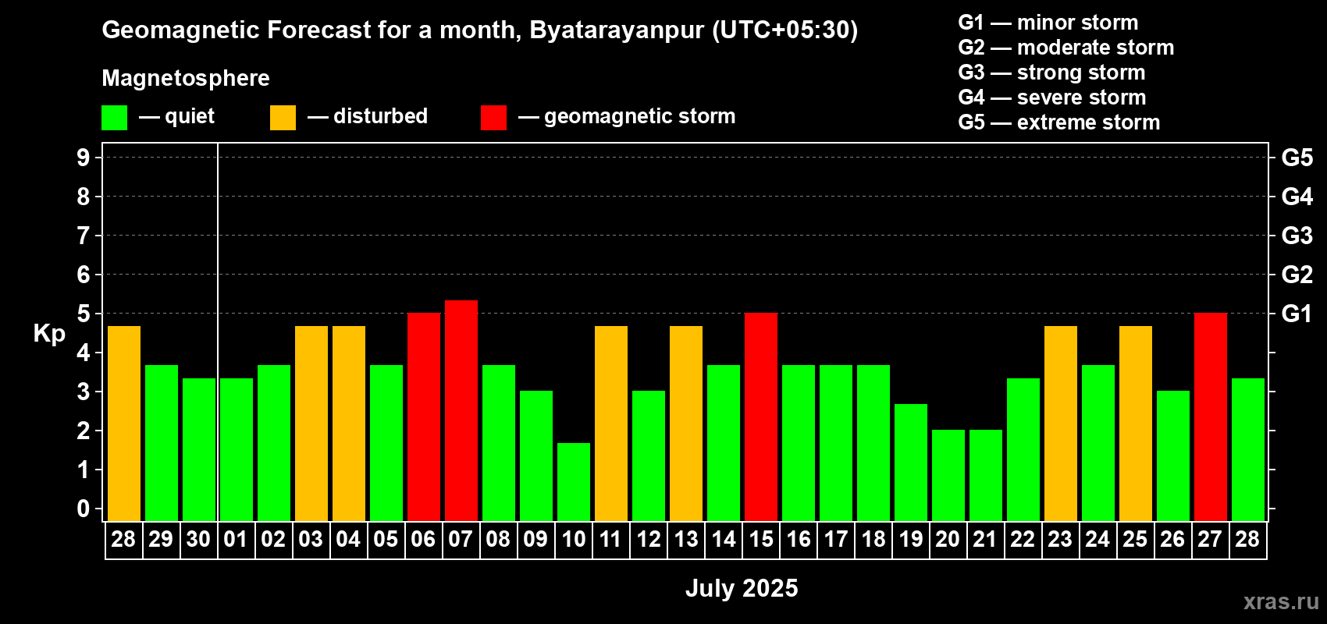Click date label 08 on the axis
Viewport: 1327px width, 624px height.
pos(498,540)
